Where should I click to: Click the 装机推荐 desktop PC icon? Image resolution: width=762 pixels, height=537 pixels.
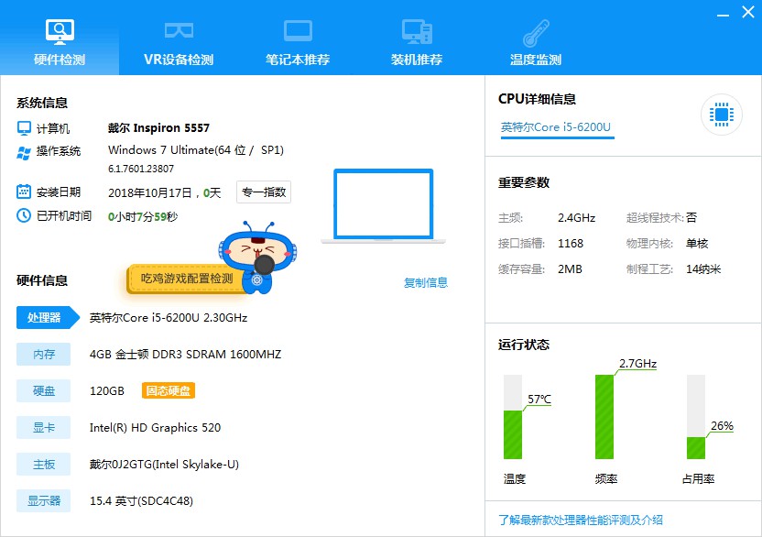coord(417,32)
